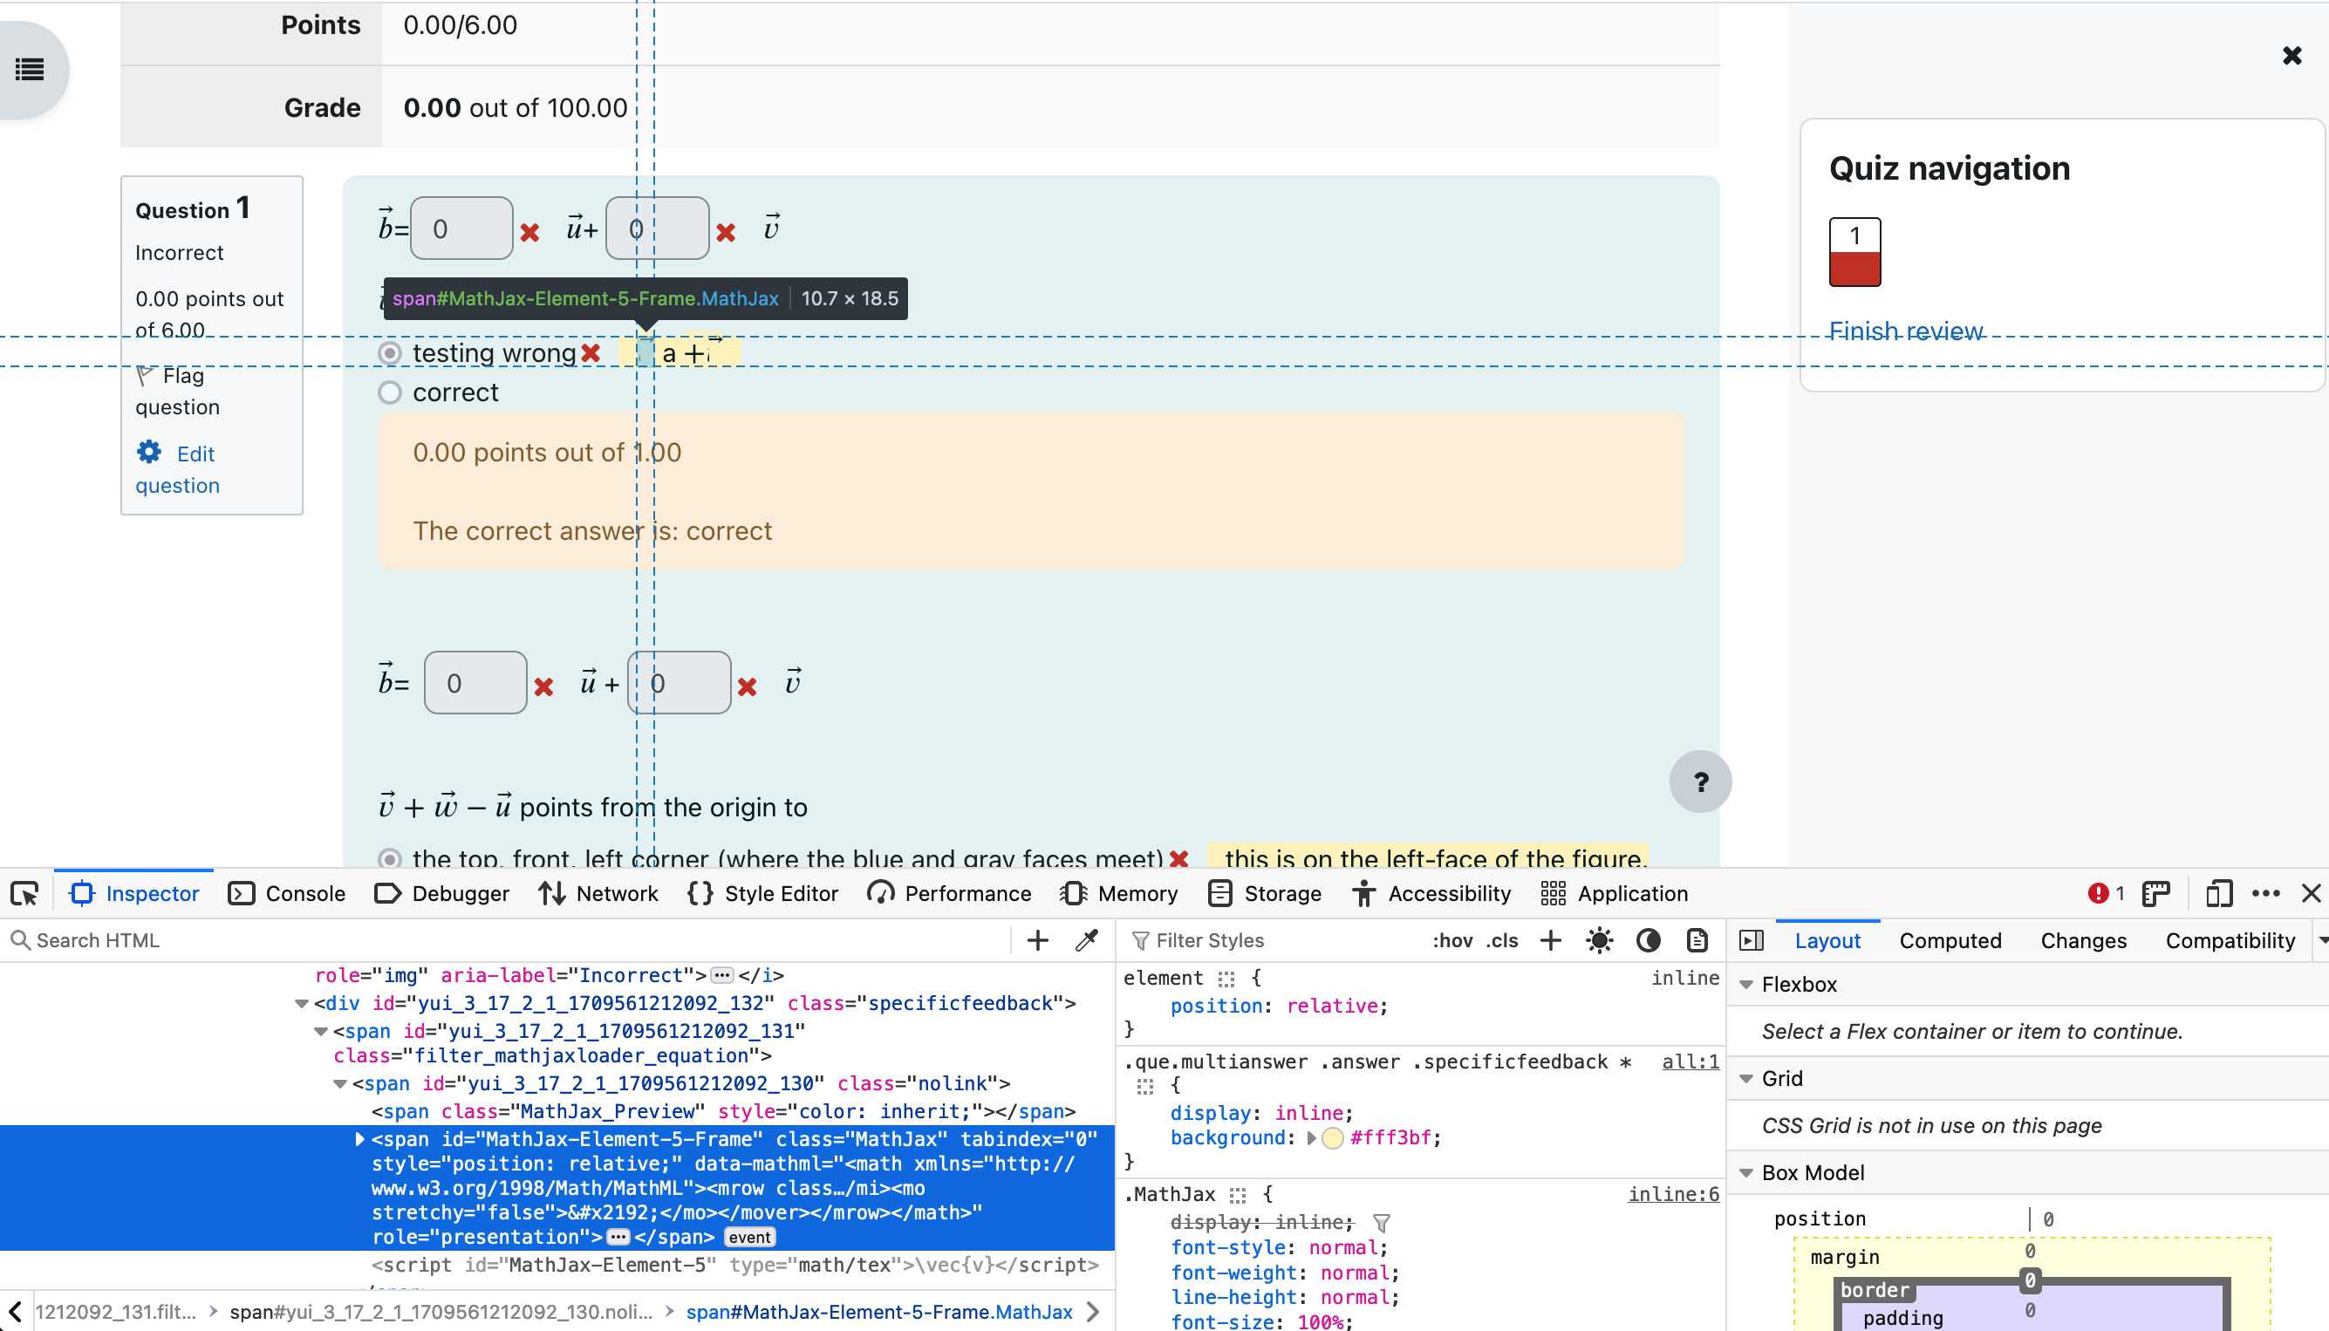The image size is (2329, 1331).
Task: Switch to the Layout tab
Action: (1827, 939)
